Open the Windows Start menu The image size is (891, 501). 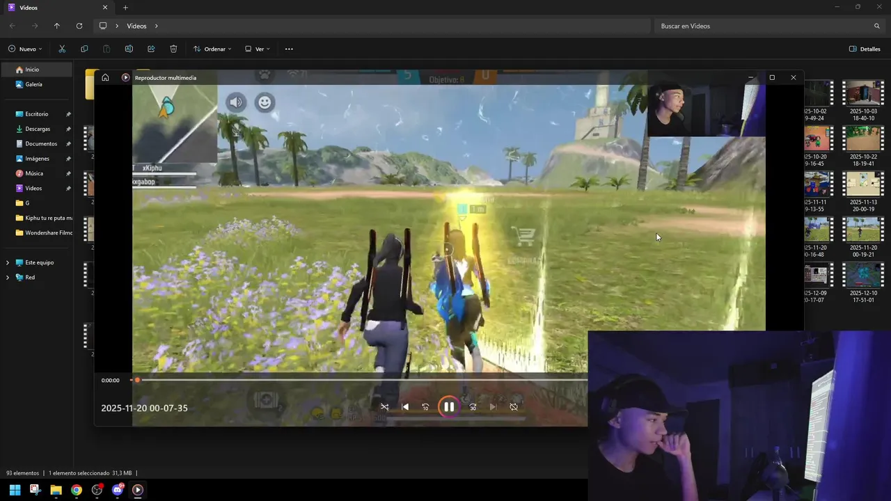(15, 490)
